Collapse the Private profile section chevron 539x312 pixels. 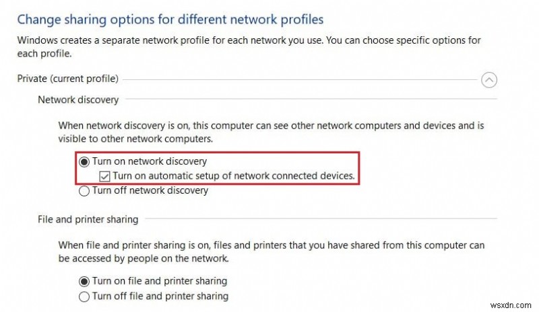(x=490, y=80)
